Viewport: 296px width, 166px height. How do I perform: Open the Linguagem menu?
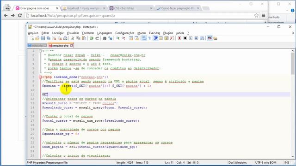pyautogui.click(x=105, y=33)
